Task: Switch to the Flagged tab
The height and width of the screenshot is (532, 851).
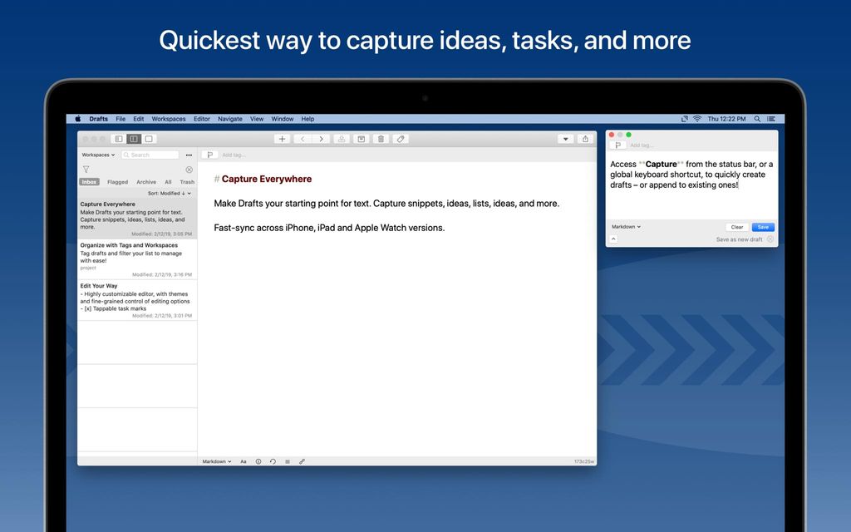Action: (117, 181)
